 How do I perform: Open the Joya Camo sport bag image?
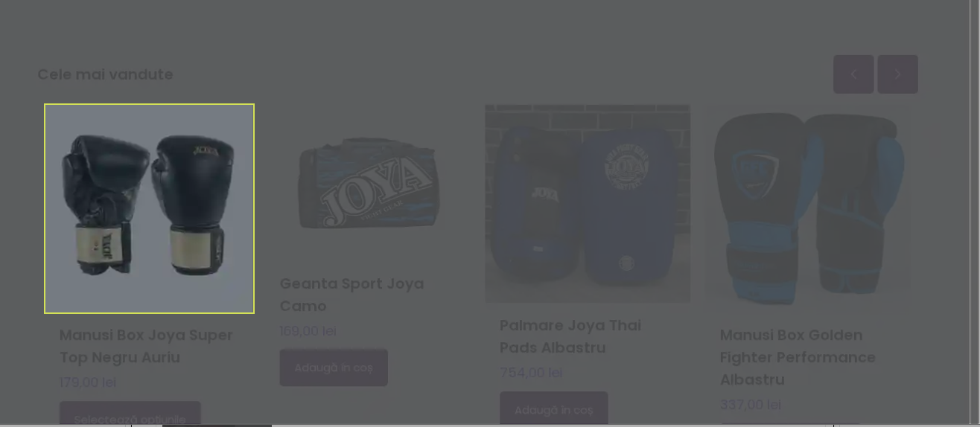[368, 183]
